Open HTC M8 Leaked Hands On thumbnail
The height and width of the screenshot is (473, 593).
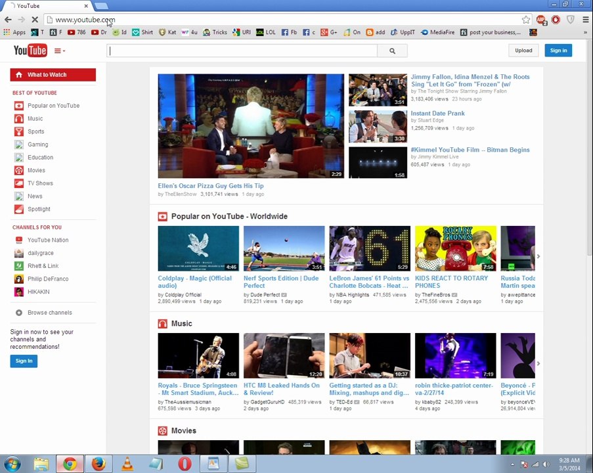[284, 355]
